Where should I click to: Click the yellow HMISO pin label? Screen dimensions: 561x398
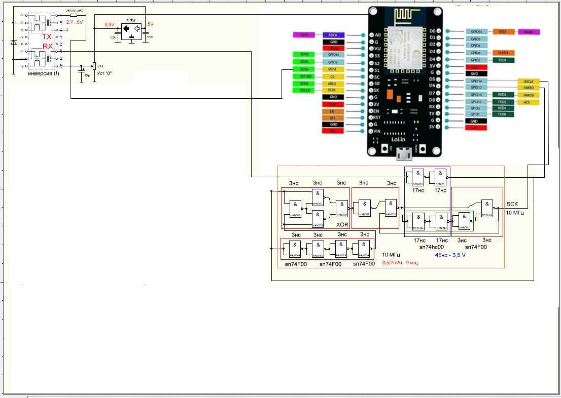(x=528, y=88)
